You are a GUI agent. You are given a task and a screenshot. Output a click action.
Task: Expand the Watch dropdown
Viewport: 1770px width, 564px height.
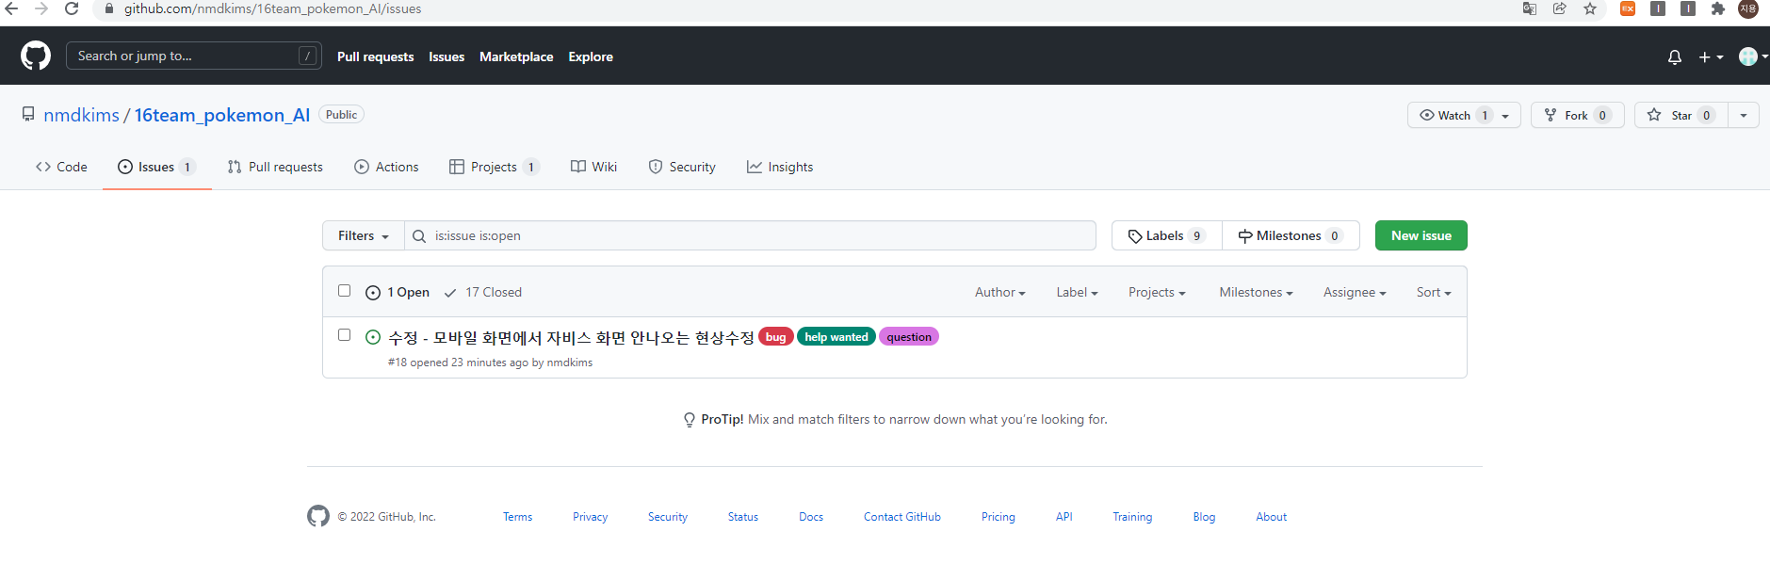tap(1464, 115)
